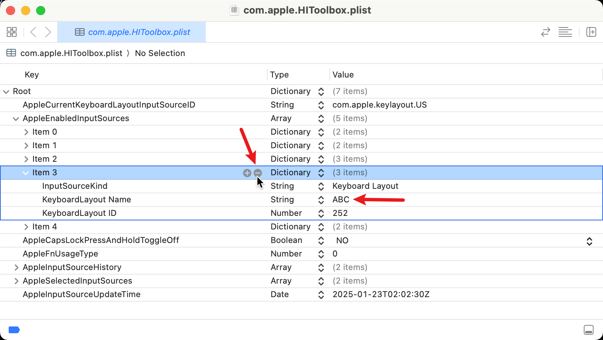Open type popup for AppleCurrentKeyboardLayoutInputSourceID

pos(321,105)
